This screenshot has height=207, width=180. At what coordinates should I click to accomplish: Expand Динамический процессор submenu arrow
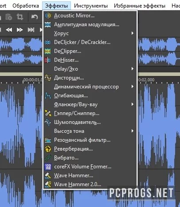tap(133, 87)
